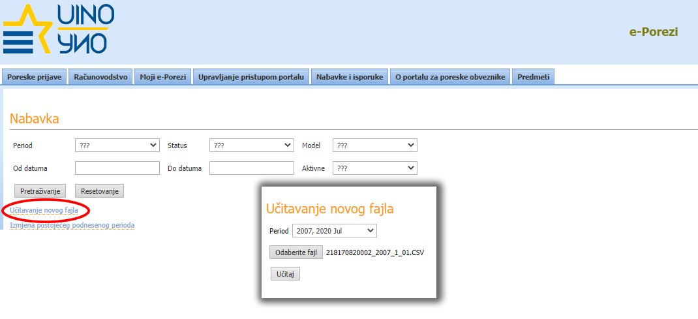The image size is (698, 319).
Task: Click the Učitavanje novog fajla dialog heading
Action: click(x=330, y=209)
